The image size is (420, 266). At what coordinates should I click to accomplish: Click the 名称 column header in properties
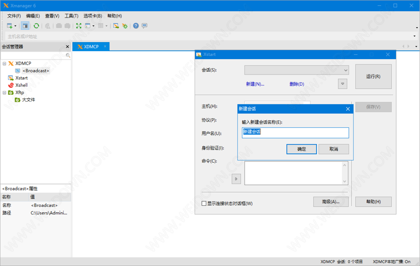click(15, 197)
